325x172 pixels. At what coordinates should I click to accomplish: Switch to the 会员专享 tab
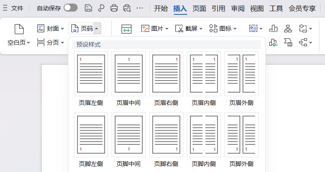[302, 8]
